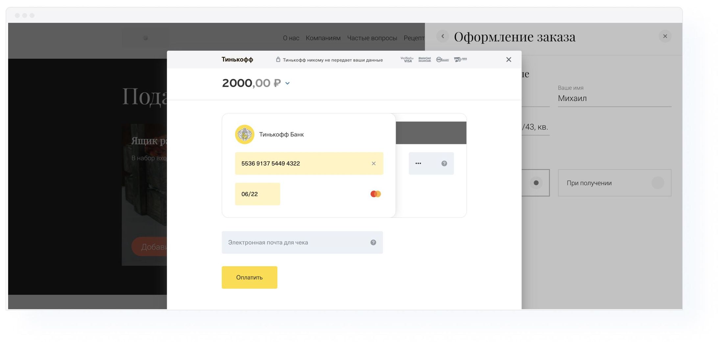Click the expiry date field 06/22
726x347 pixels.
(x=257, y=194)
